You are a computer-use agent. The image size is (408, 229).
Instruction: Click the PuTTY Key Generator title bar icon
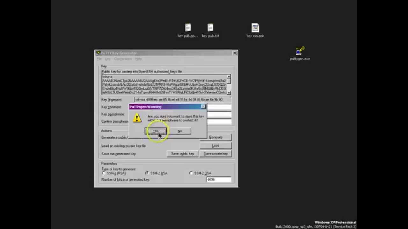pyautogui.click(x=98, y=53)
